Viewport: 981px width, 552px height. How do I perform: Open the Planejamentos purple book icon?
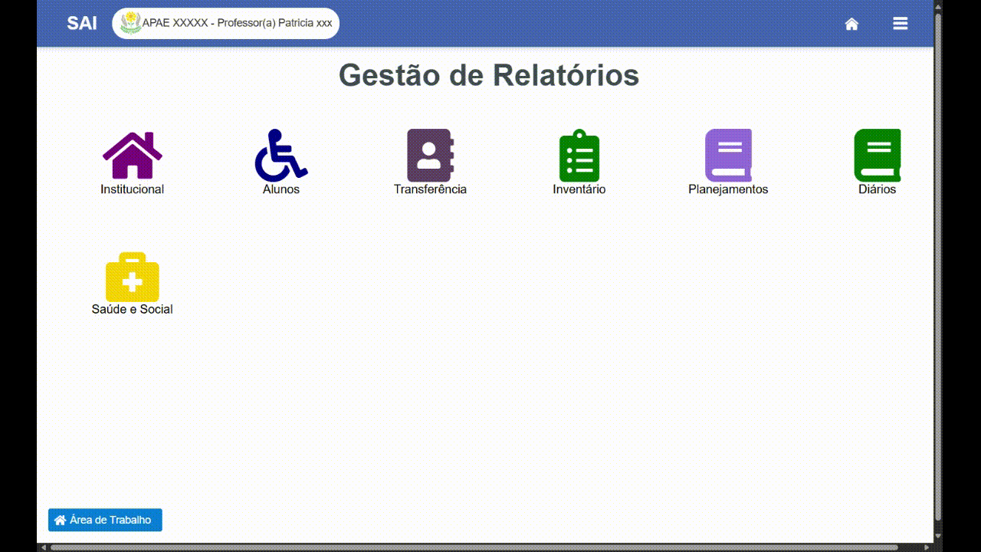(x=727, y=154)
